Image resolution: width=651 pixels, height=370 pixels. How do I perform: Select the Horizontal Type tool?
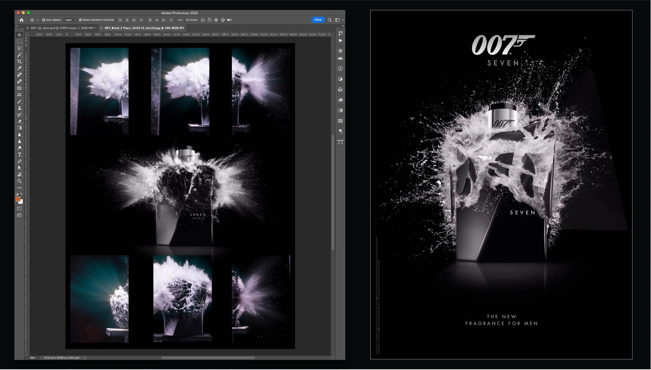click(20, 154)
